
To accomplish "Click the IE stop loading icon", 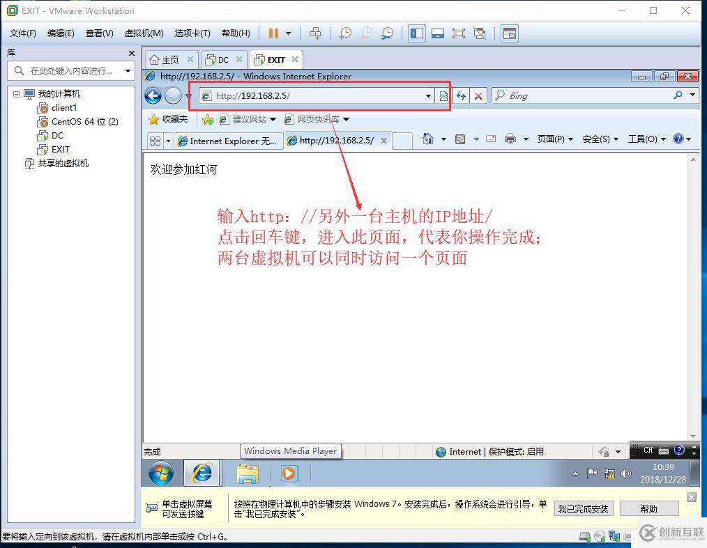I will click(478, 95).
